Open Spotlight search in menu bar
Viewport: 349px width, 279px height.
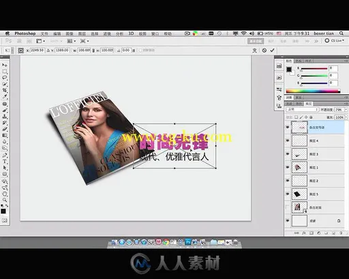(x=342, y=33)
